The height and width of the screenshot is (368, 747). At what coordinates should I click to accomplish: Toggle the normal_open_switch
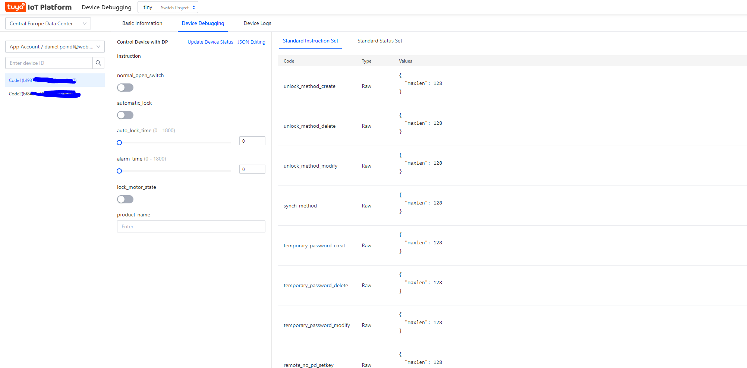(125, 88)
